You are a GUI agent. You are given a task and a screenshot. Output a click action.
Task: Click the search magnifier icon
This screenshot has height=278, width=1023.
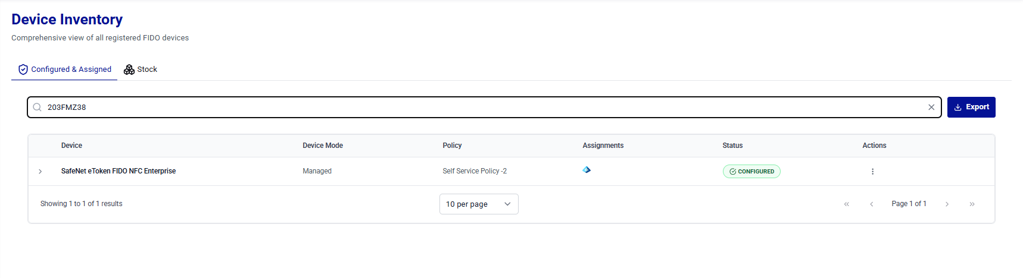point(37,108)
